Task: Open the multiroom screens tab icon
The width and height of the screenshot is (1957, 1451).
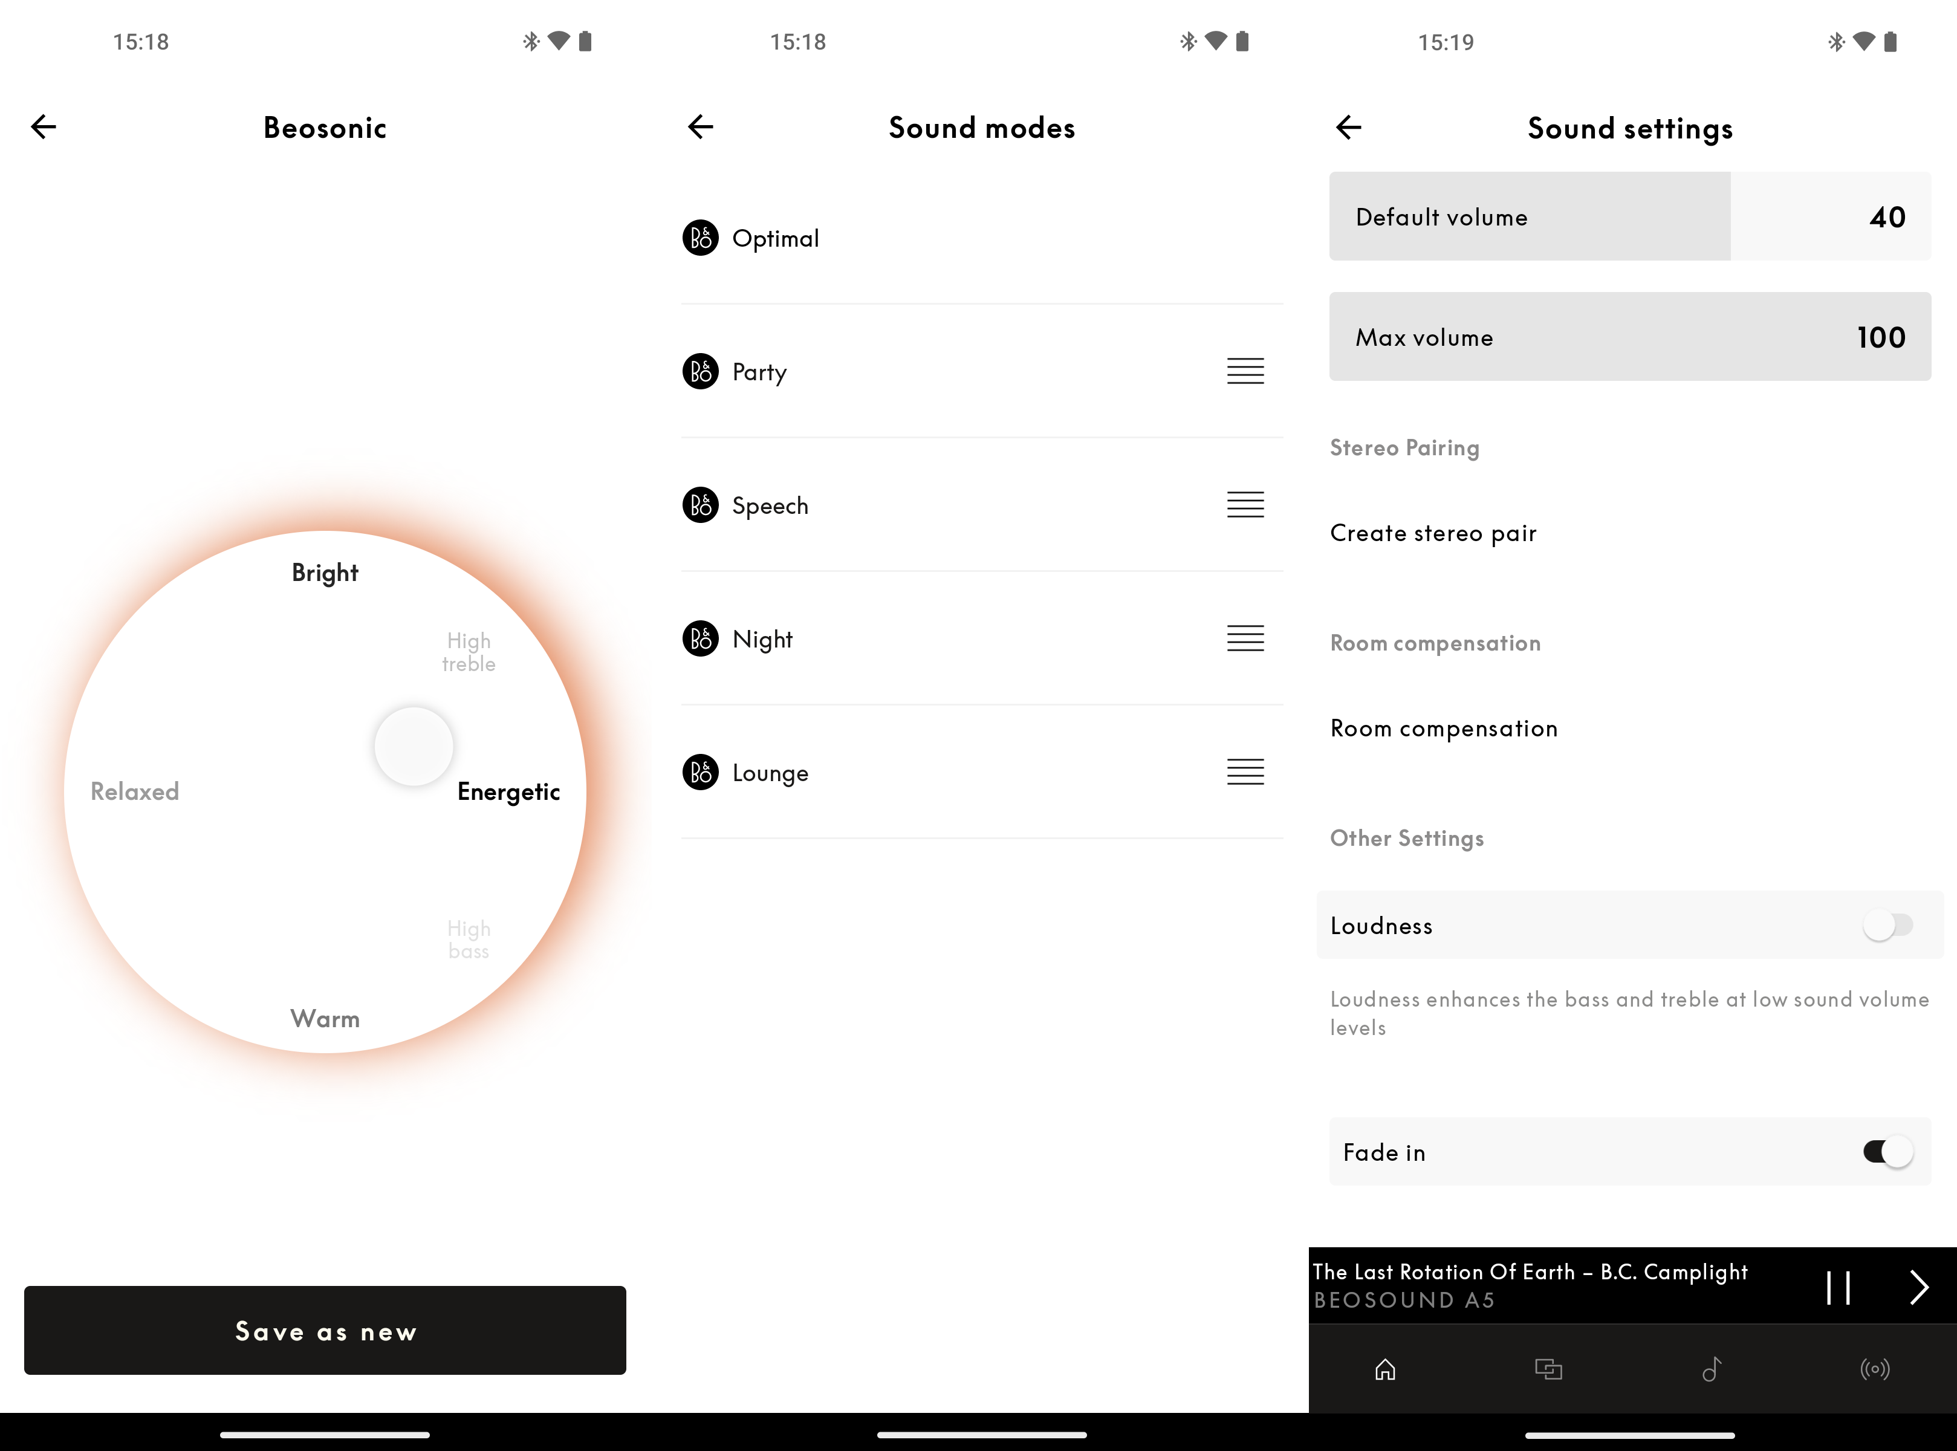Action: [1548, 1369]
